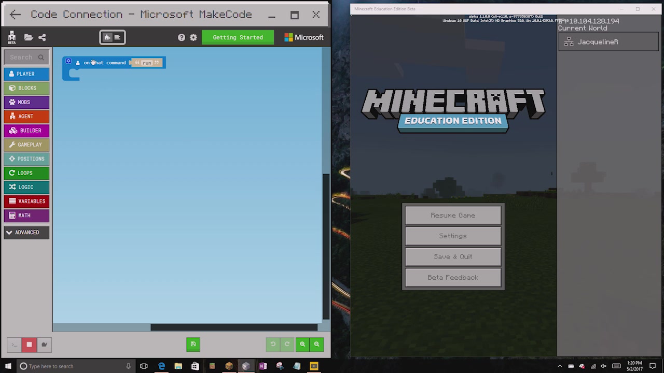Click Resume Game in Minecraft

(453, 216)
